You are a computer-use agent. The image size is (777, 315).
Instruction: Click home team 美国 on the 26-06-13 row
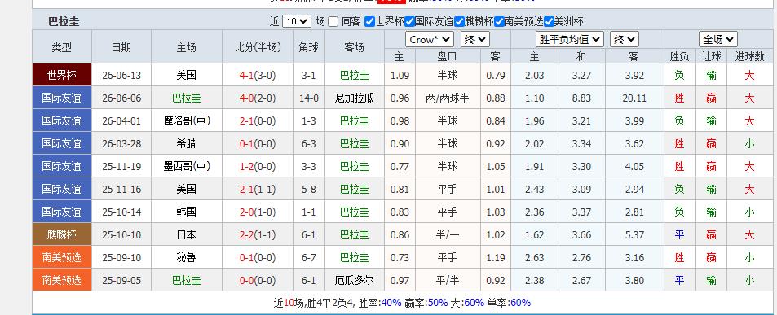[x=187, y=76]
